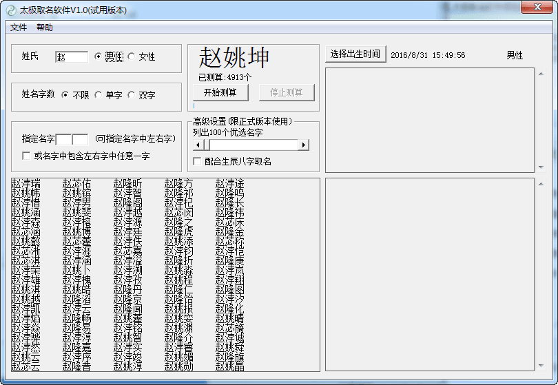The image size is (558, 385).
Task: Click the 已测算:4913个 counter text
Action: click(225, 77)
